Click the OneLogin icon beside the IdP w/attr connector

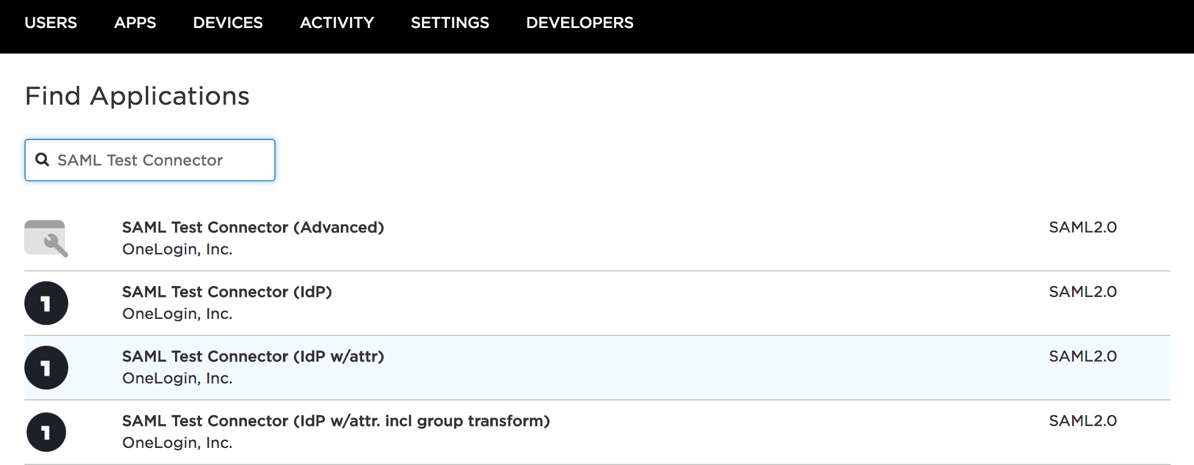[x=46, y=368]
